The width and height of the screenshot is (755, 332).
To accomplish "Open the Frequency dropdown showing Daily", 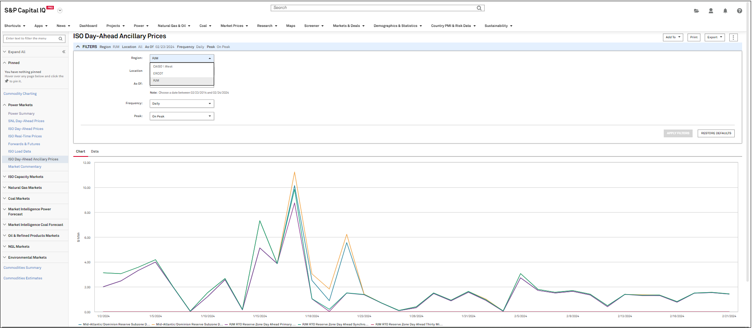I will point(182,104).
